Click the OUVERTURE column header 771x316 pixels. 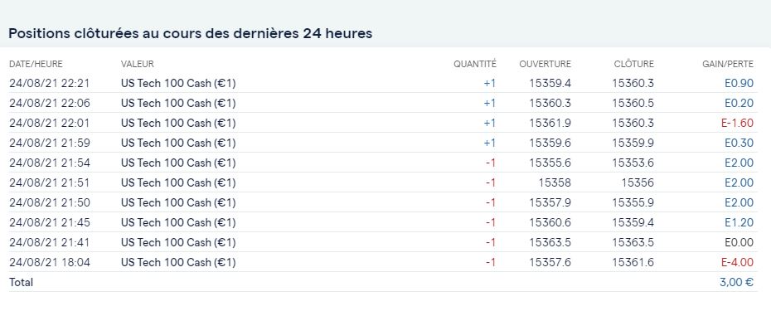click(x=545, y=64)
